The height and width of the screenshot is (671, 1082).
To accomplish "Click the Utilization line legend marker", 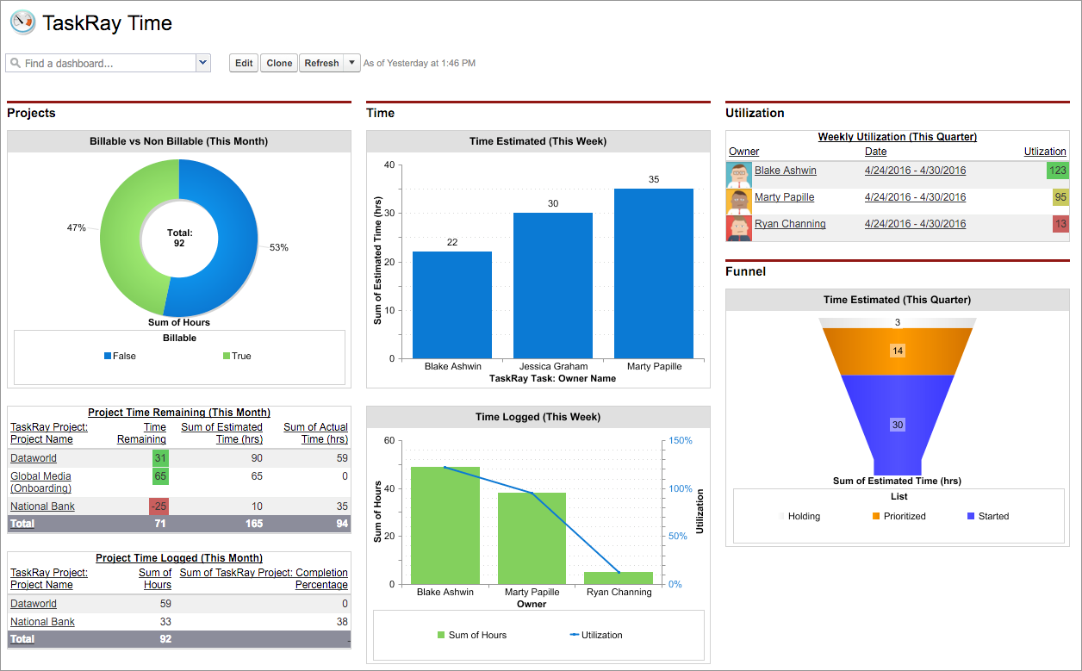I will [574, 635].
